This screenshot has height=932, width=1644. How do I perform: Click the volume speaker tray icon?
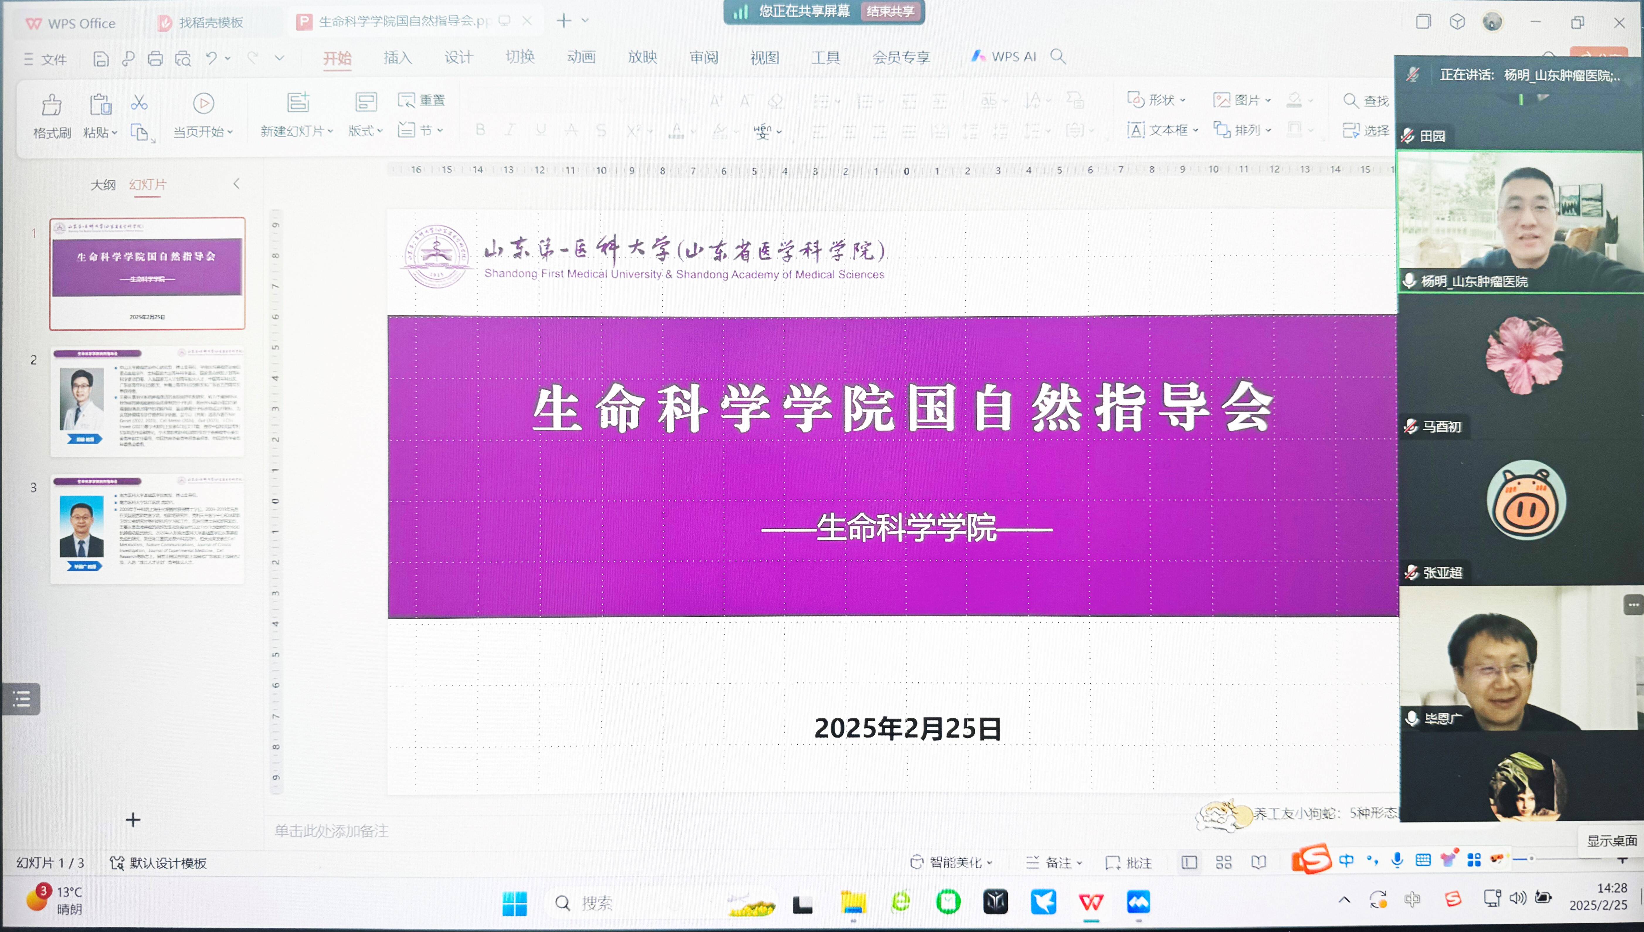(1518, 898)
